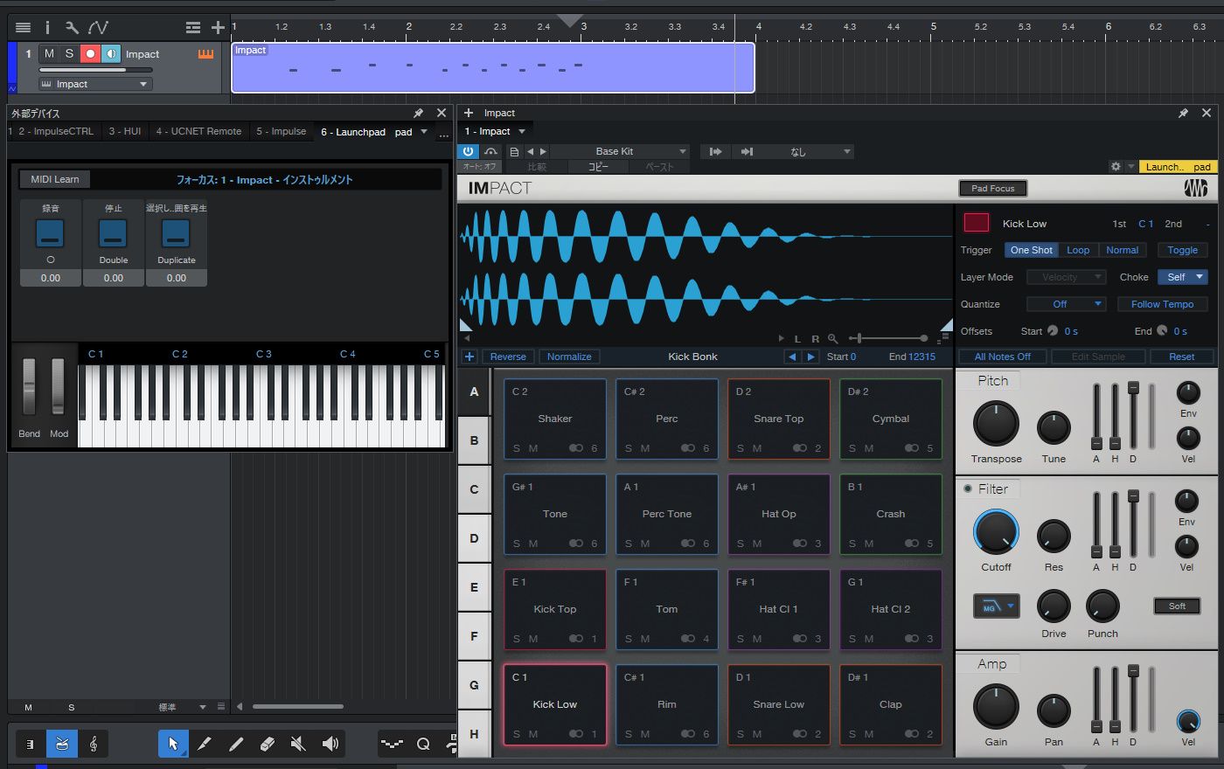This screenshot has width=1224, height=769.
Task: Toggle record arm on the Impact track
Action: [x=90, y=54]
